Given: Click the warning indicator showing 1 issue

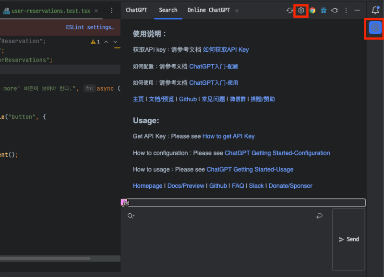Looking at the screenshot, I should coord(96,42).
